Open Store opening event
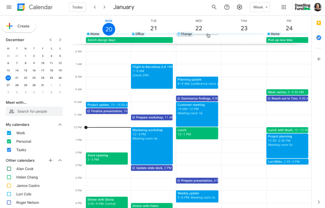 pos(107,159)
